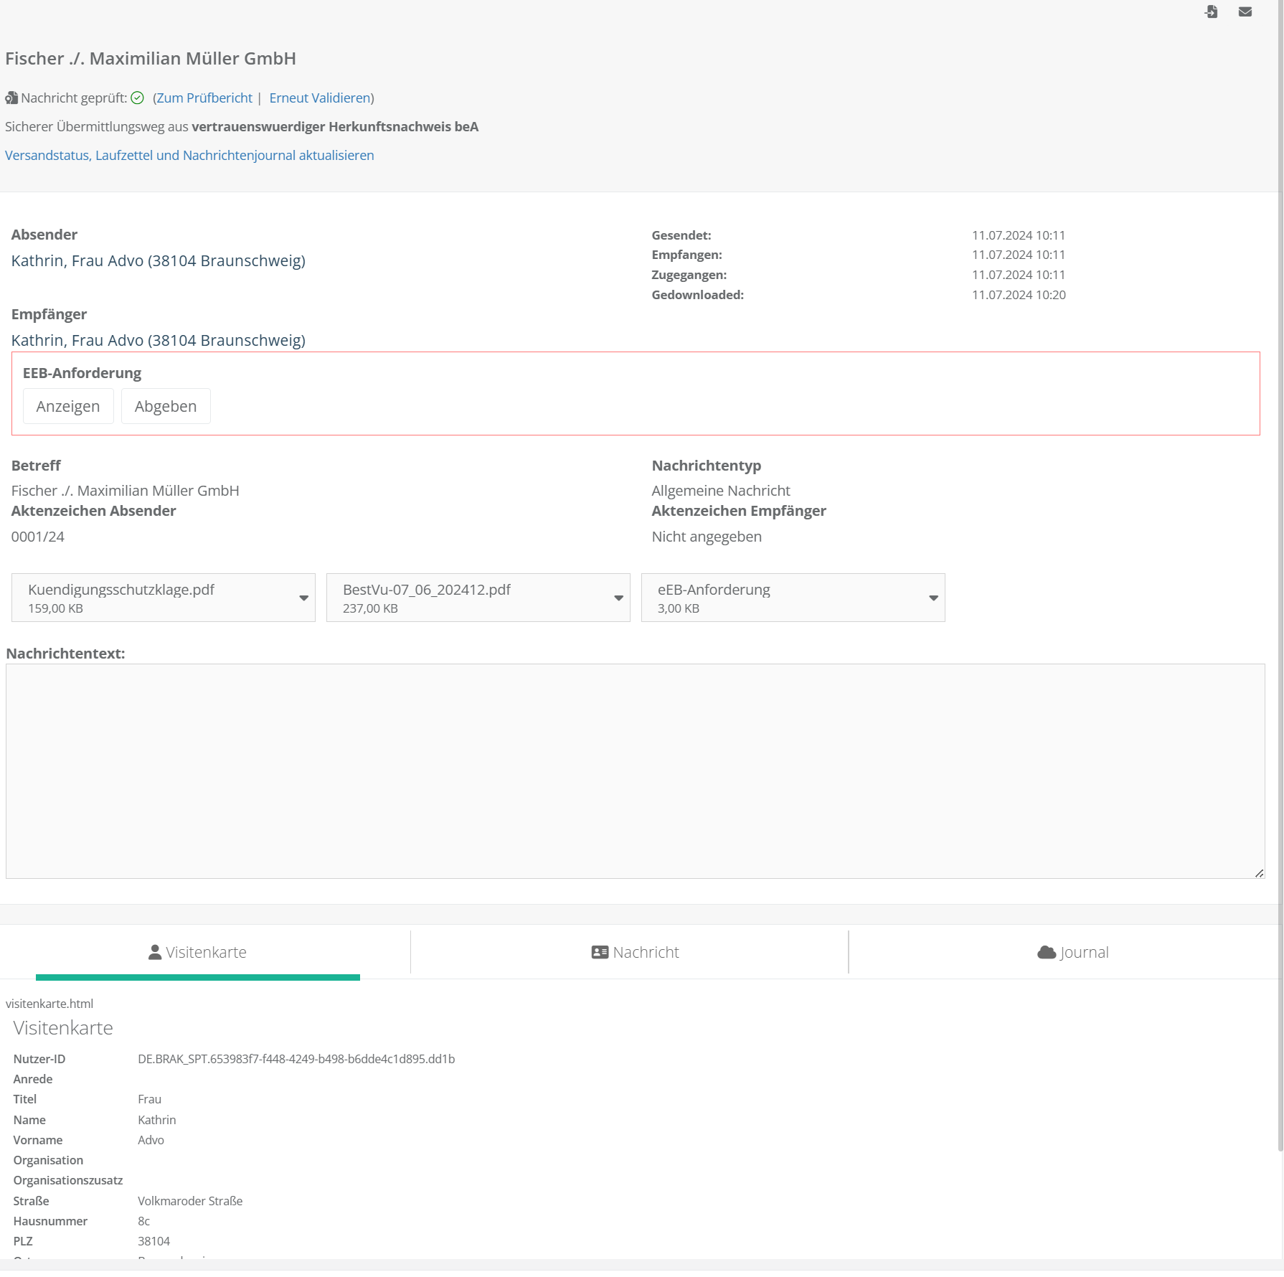Click the resize handle of Nachrichtentext box
The image size is (1284, 1277).
coord(1259,873)
